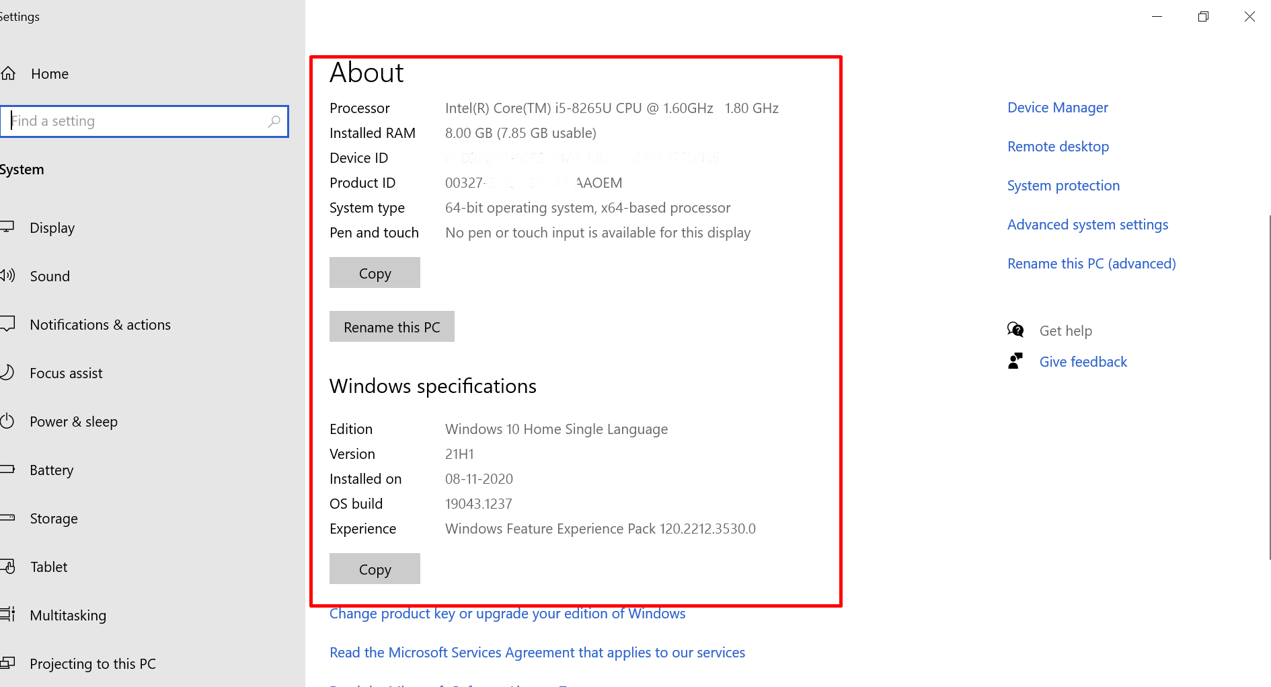The image size is (1271, 687).
Task: Click the Get help icon
Action: (1015, 330)
